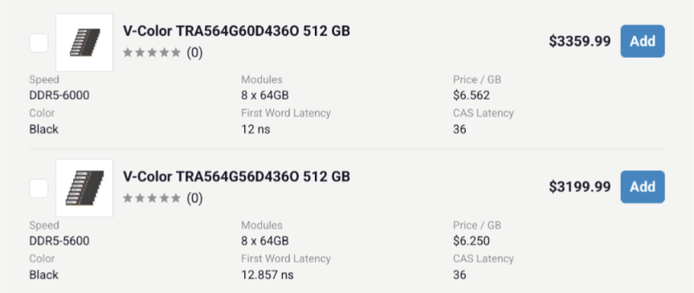
Task: Select the DDR5-5600 speed value
Action: [59, 241]
